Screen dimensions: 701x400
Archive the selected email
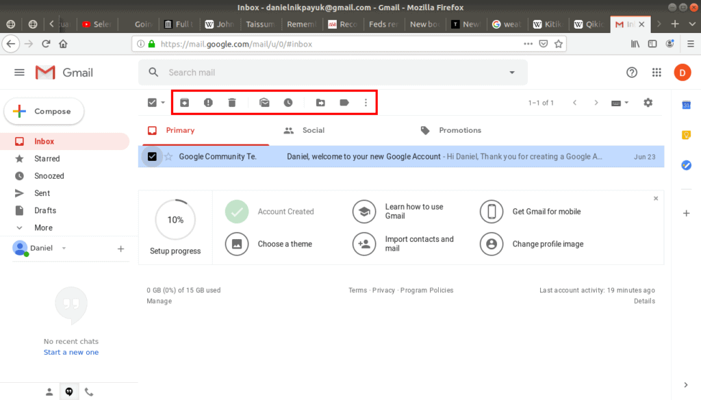point(184,103)
